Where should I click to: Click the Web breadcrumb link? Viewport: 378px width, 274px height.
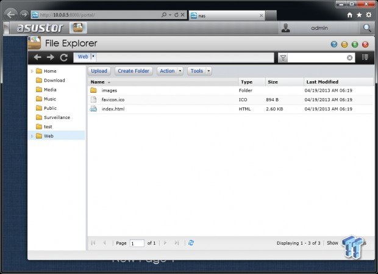[83, 57]
